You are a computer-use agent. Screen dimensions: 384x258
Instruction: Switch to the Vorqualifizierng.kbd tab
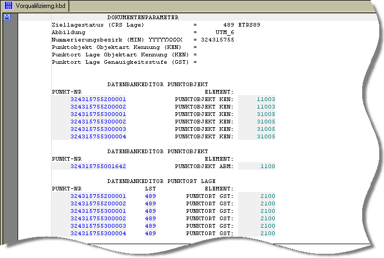(36, 5)
